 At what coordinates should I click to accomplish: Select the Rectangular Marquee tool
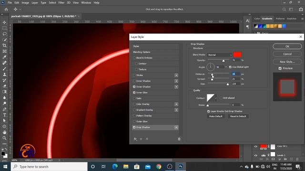click(4, 28)
